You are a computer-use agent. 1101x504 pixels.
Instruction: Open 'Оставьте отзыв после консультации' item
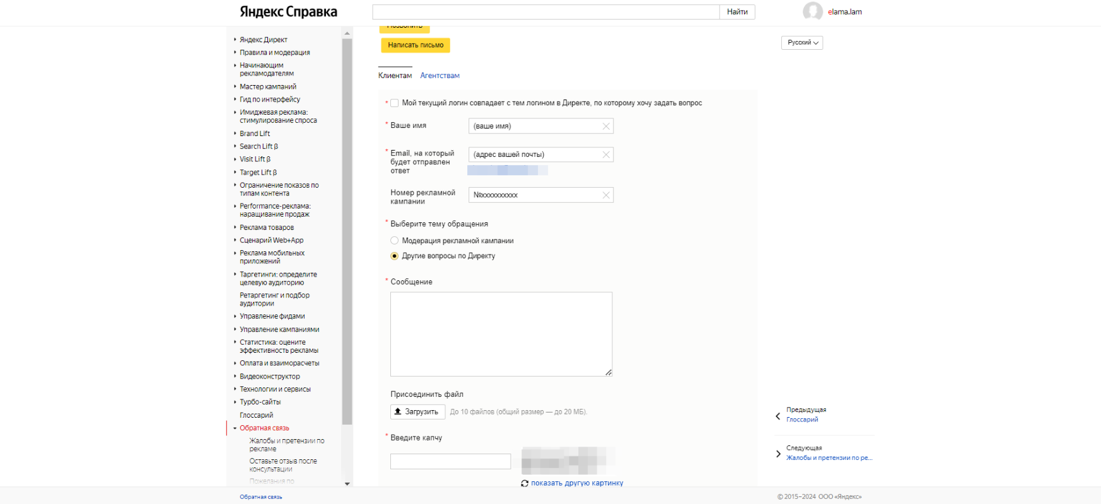283,465
